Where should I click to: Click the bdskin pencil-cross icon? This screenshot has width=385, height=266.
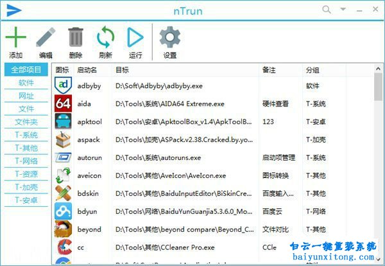[63, 193]
